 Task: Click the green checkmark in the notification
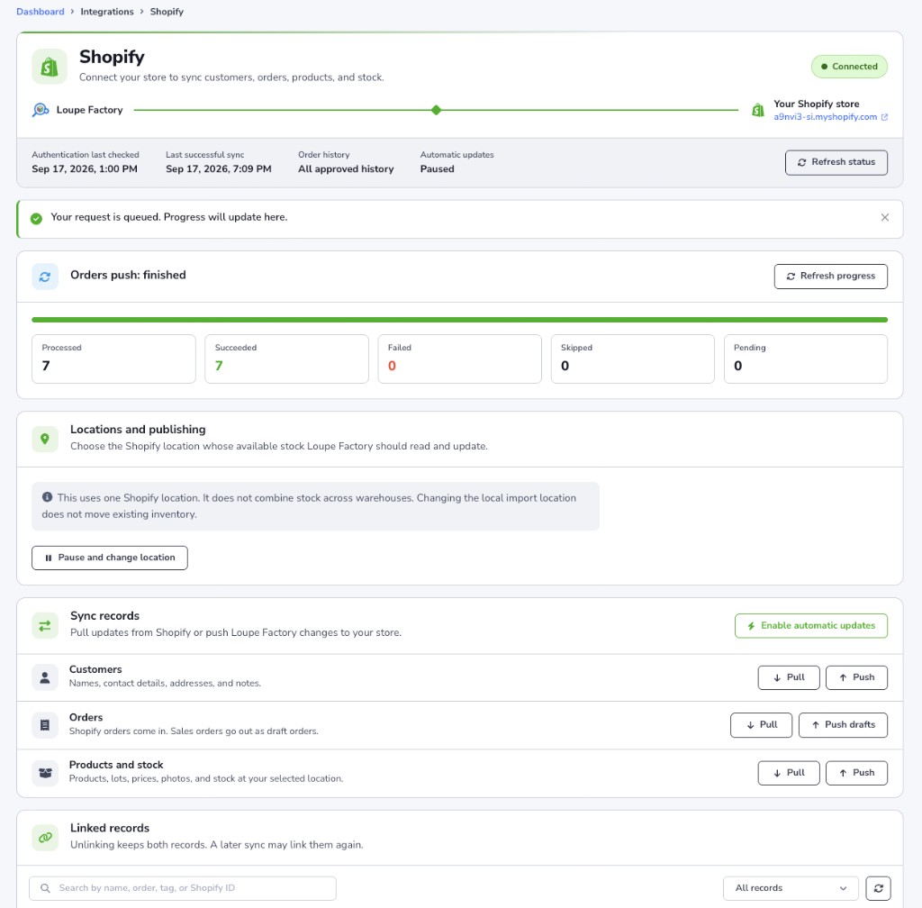coord(36,219)
